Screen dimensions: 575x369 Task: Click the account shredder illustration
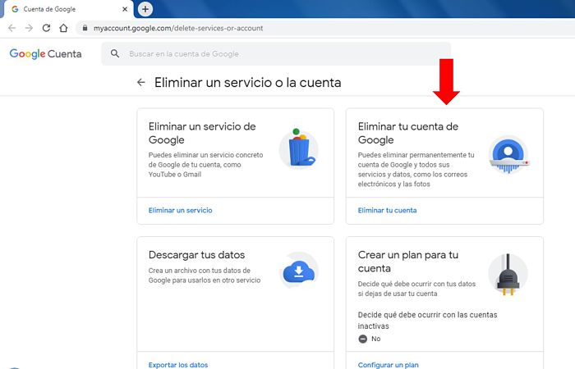coord(508,154)
